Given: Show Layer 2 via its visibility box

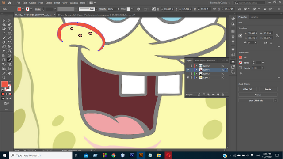Looking at the screenshot, I should (187, 66).
